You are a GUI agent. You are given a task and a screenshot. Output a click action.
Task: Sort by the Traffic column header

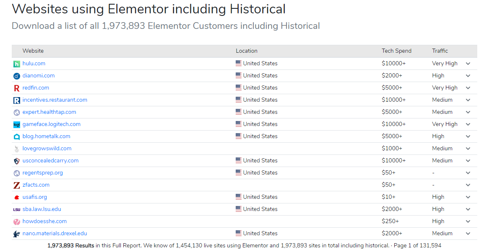pyautogui.click(x=440, y=51)
